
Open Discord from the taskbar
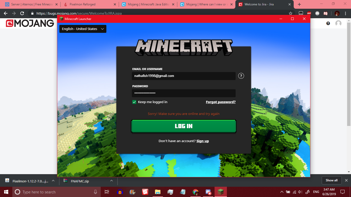click(x=208, y=192)
